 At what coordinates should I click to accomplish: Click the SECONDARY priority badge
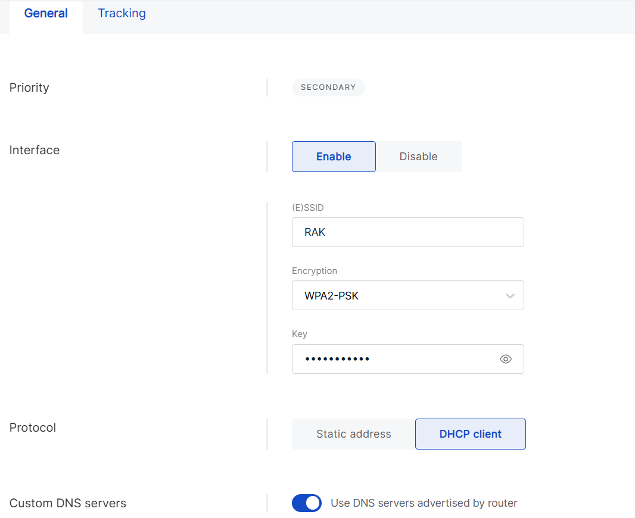[328, 87]
